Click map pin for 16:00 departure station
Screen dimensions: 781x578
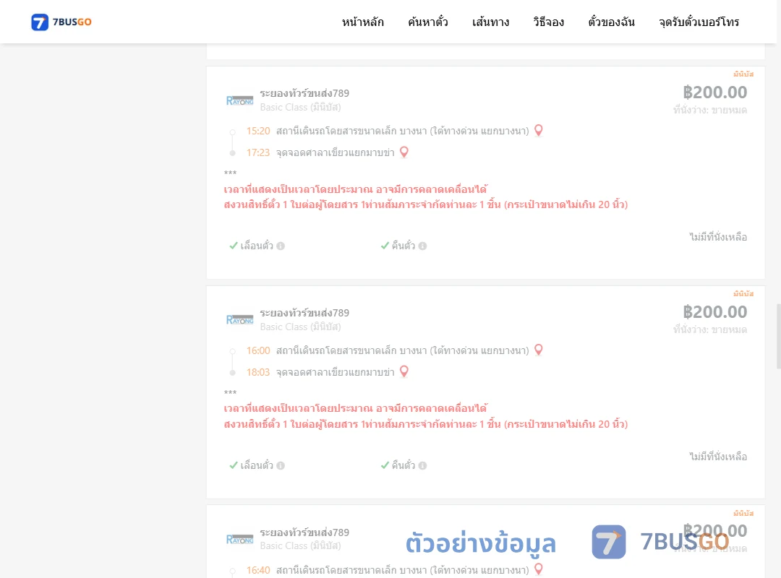click(539, 350)
